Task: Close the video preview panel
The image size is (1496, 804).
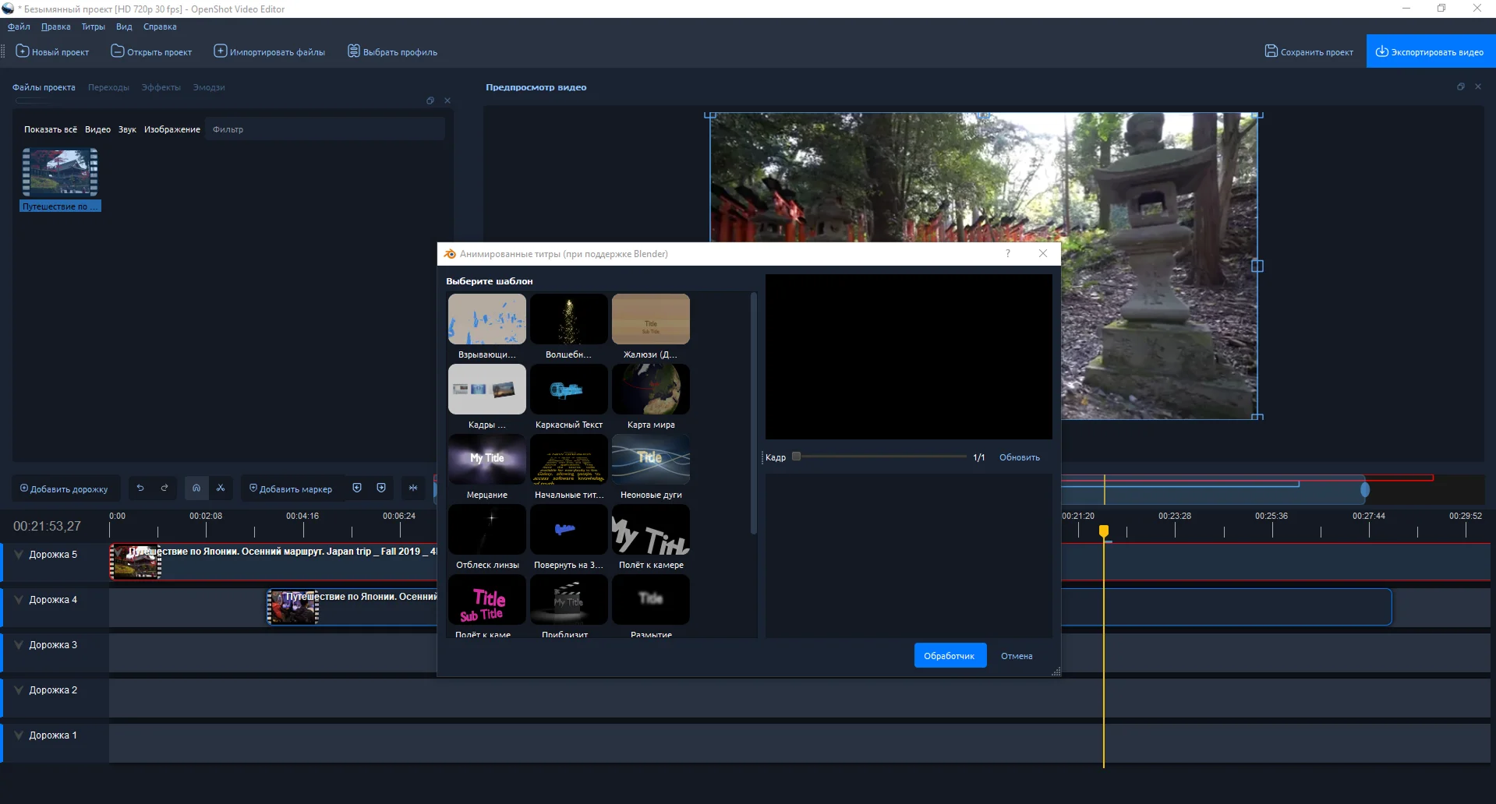Action: pyautogui.click(x=1478, y=86)
